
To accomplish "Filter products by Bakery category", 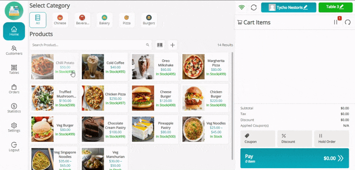I will 104,20.
